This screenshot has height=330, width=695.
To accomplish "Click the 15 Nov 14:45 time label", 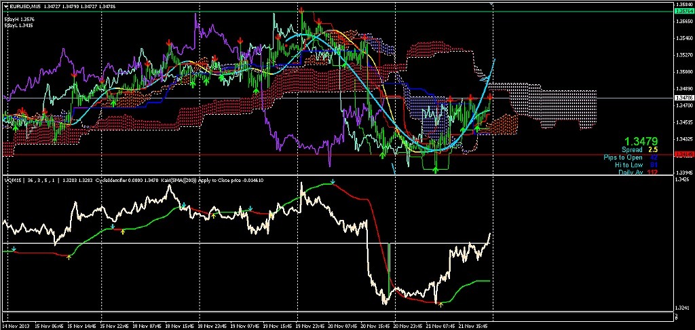I will (81, 326).
